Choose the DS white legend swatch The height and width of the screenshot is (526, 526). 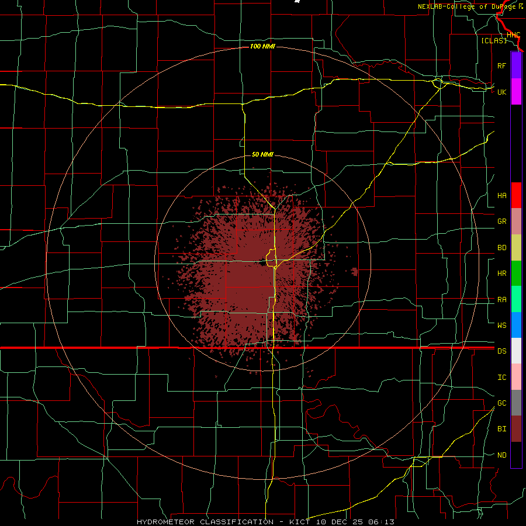click(516, 351)
